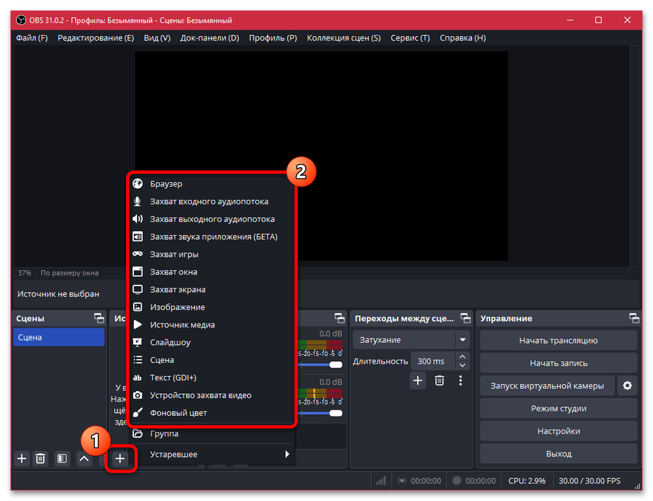The image size is (653, 501).
Task: Expand the Устаревшее submenu
Action: (x=211, y=455)
